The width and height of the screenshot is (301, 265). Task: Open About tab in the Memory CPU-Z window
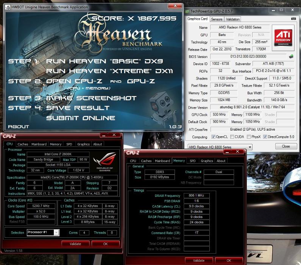[221, 161]
